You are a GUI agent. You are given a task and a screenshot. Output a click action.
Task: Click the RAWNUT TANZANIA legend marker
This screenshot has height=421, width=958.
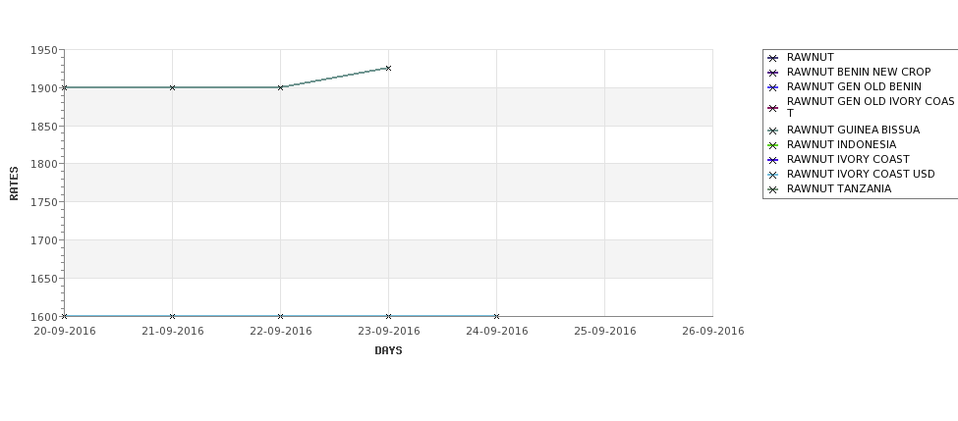pos(773,189)
